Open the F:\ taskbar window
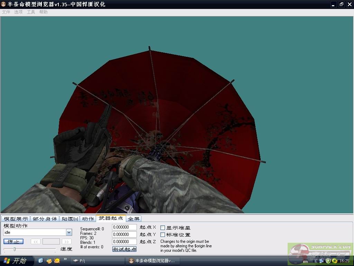 (97, 261)
